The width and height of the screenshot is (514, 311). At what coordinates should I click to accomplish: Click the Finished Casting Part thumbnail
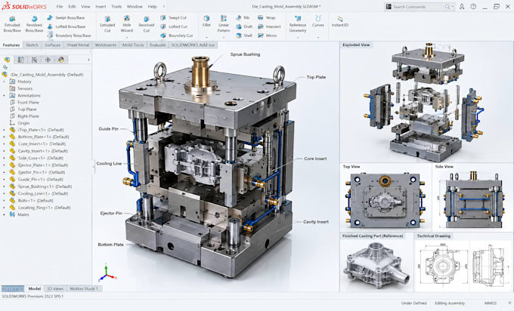tap(376, 266)
